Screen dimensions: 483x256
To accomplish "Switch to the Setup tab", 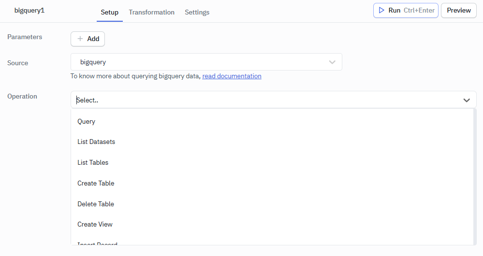I will pyautogui.click(x=109, y=12).
